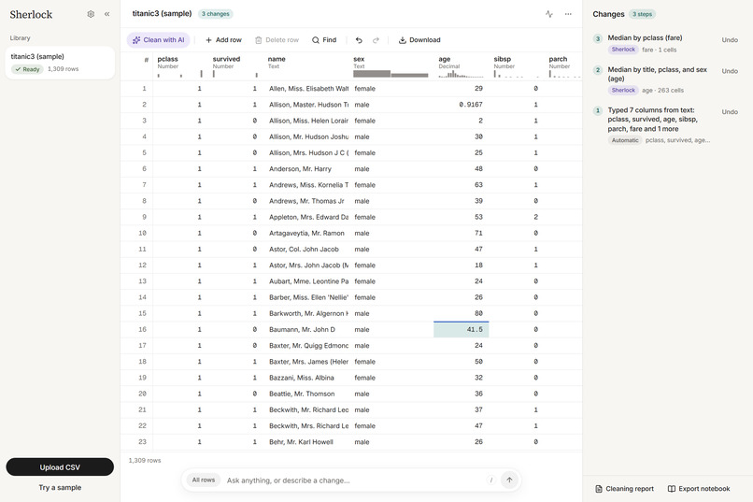Click the sibsp column header

pyautogui.click(x=517, y=65)
